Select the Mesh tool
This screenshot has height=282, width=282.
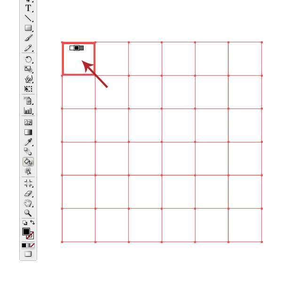(28, 122)
